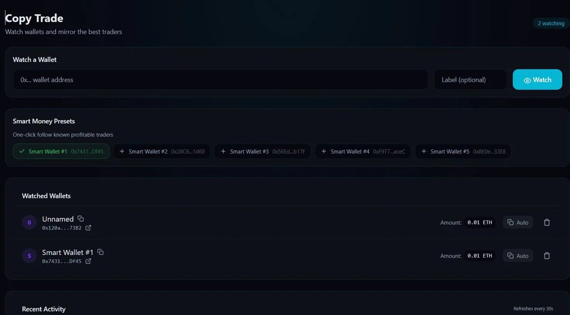Unfollow the checked Smart Wallet #1 preset
The image size is (570, 315).
click(61, 151)
